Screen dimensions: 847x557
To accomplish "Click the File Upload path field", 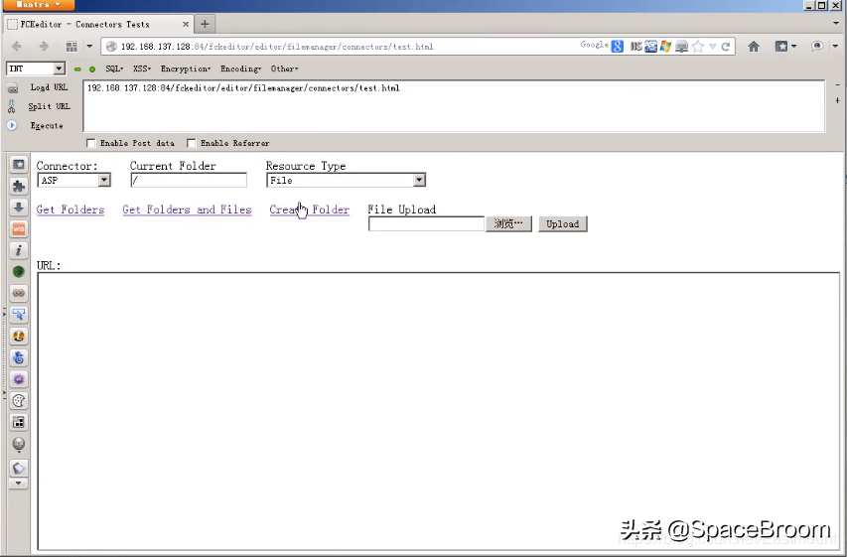I will (426, 223).
